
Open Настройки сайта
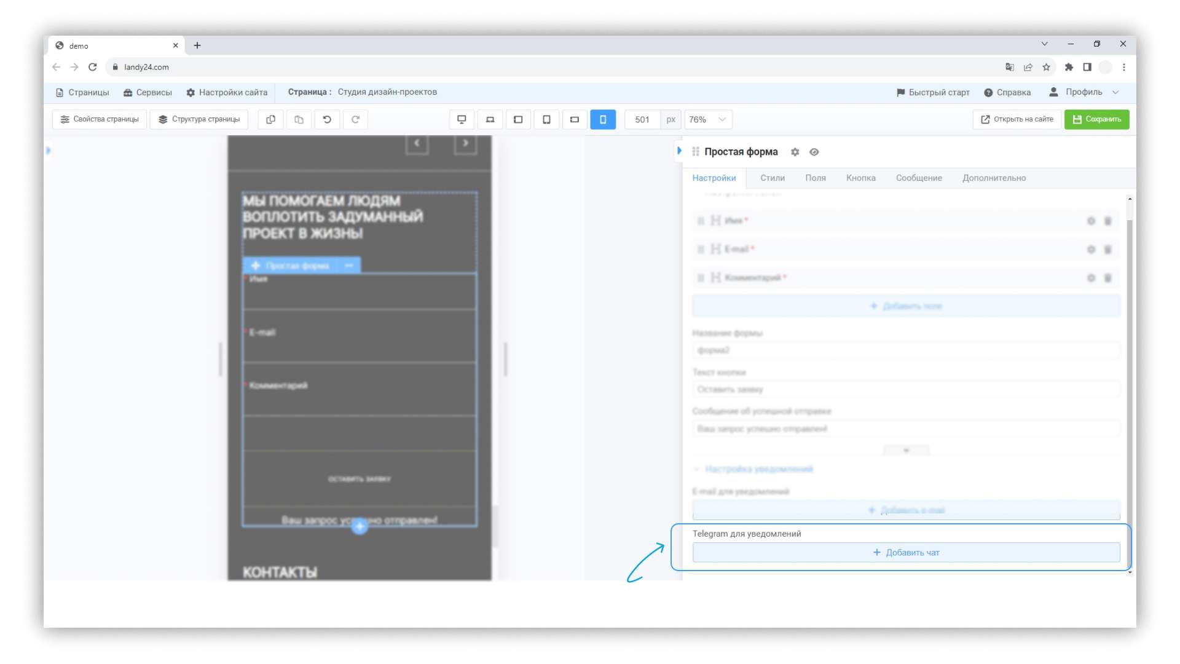tap(227, 92)
